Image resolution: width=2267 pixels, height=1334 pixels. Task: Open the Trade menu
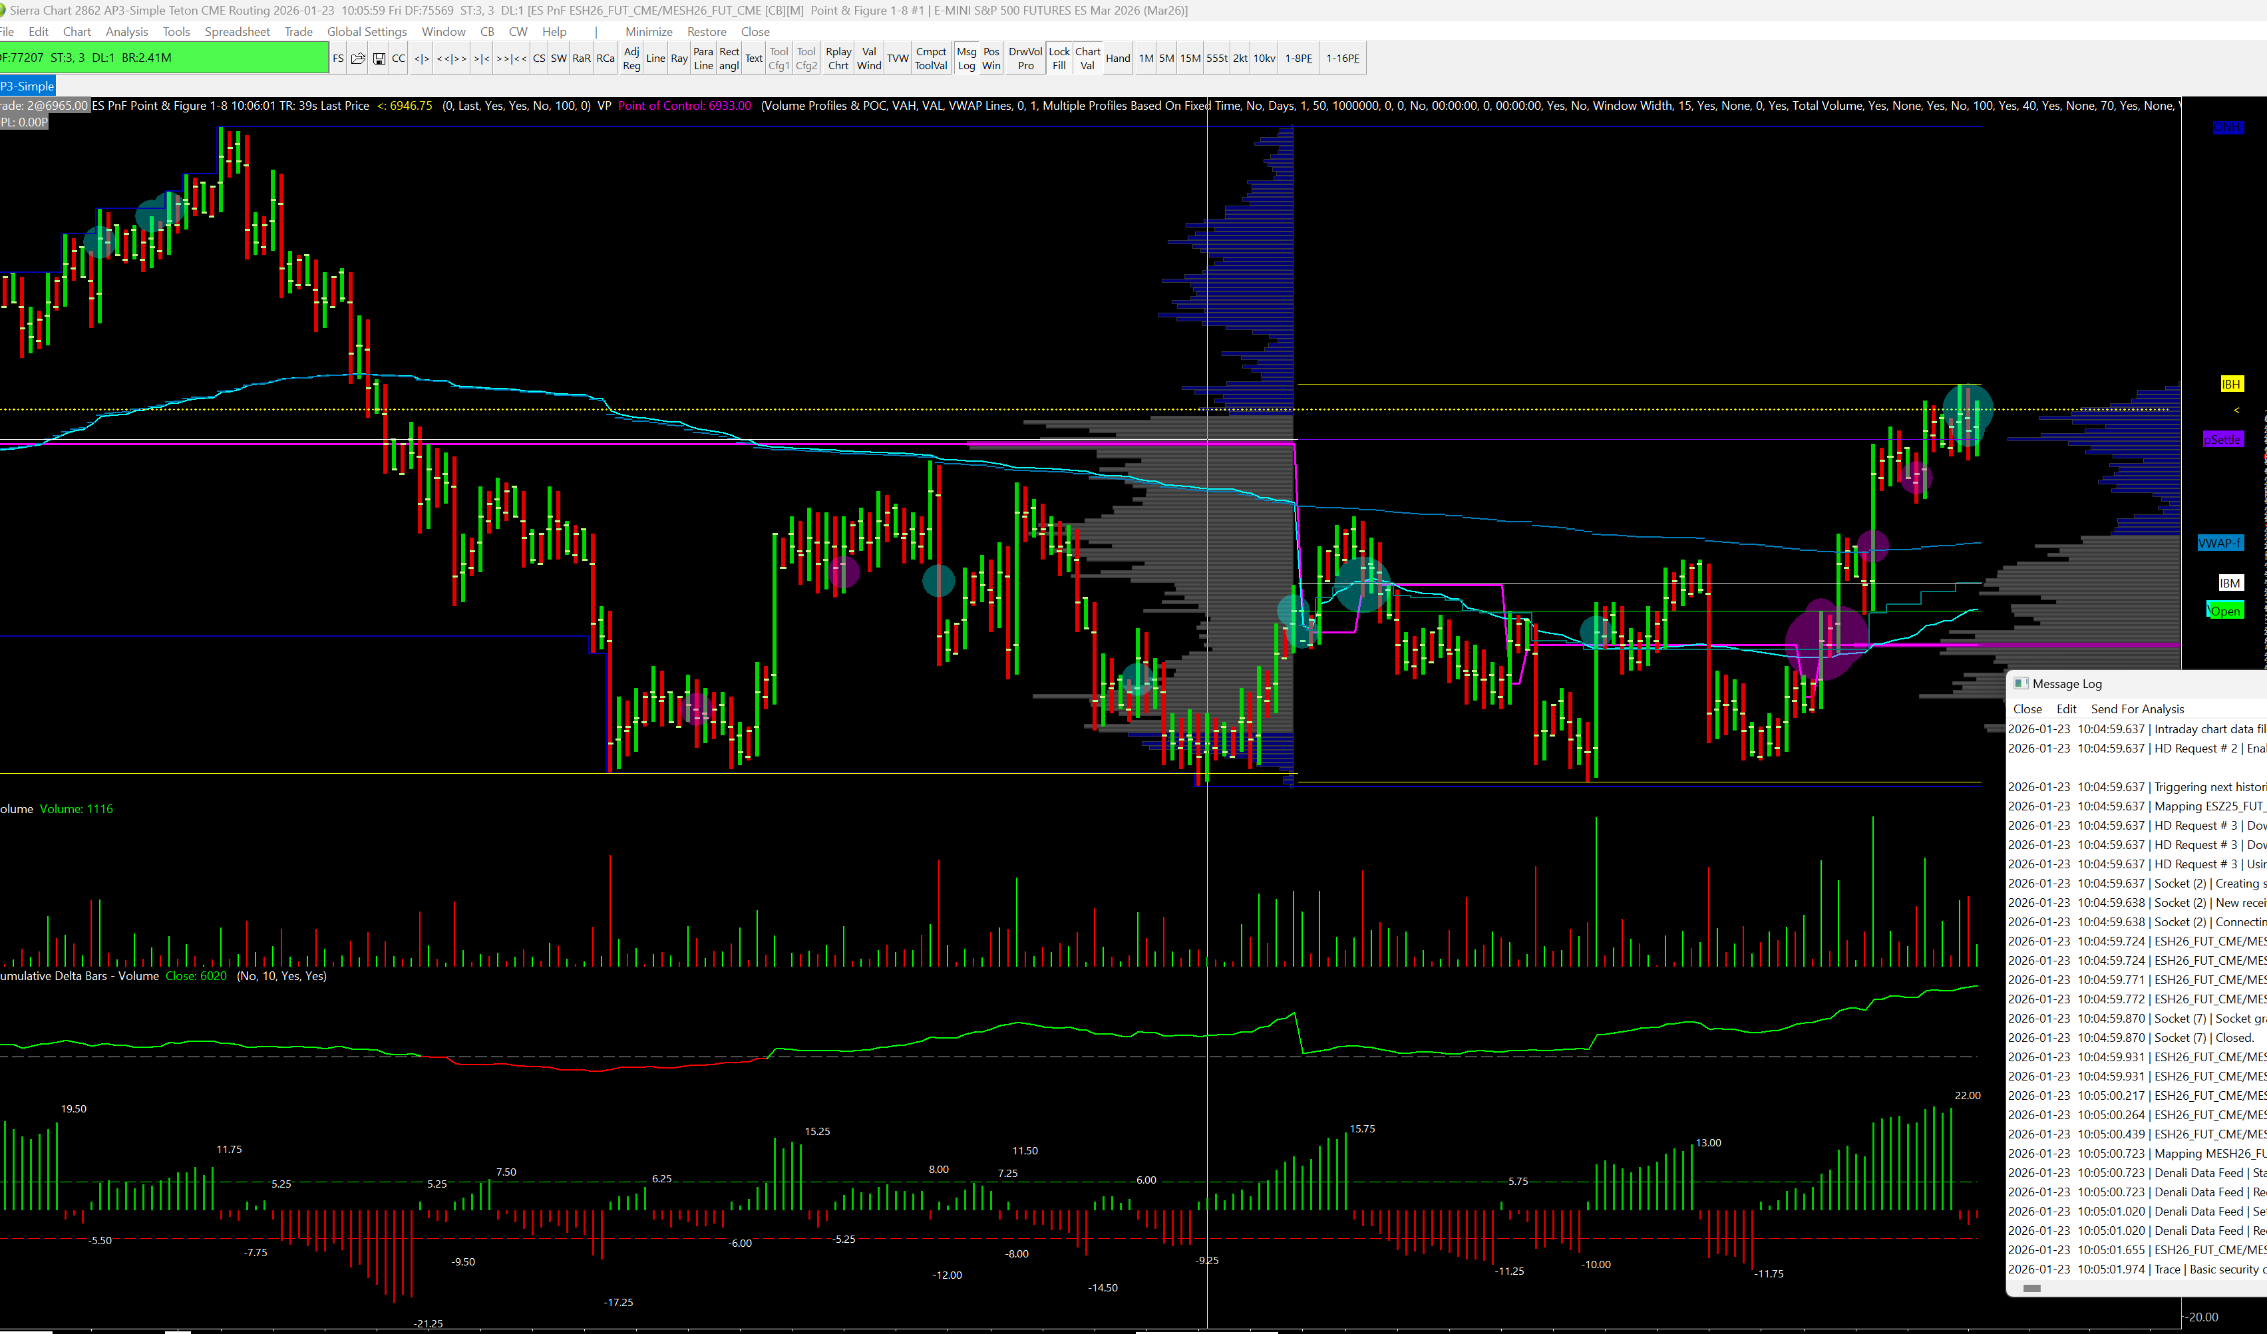click(x=298, y=31)
